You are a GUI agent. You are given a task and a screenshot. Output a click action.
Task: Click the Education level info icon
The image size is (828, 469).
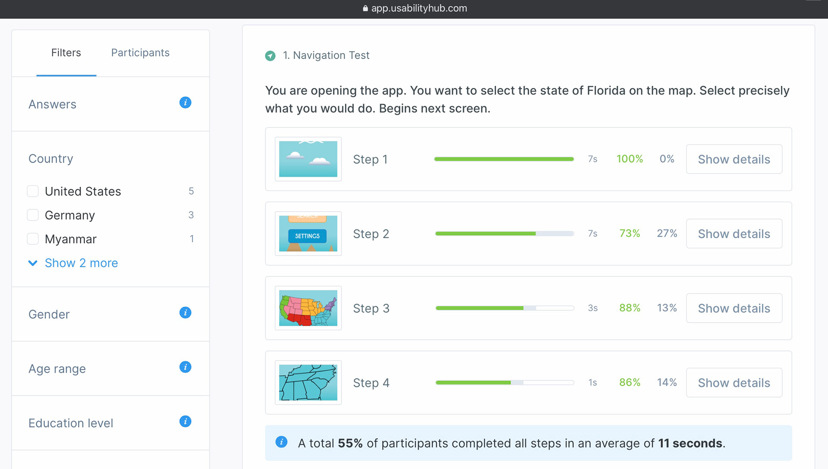(x=185, y=422)
